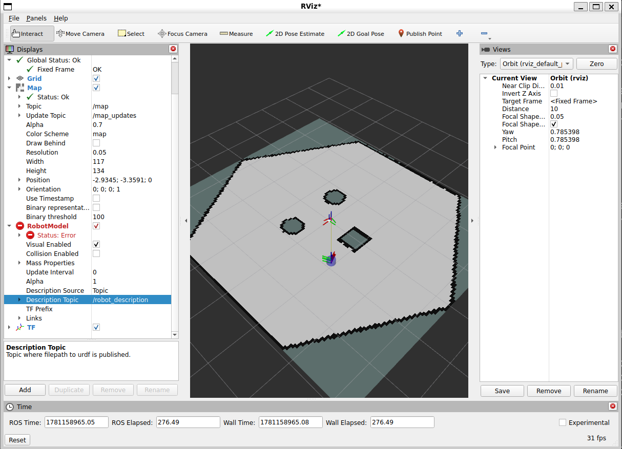The width and height of the screenshot is (622, 449).
Task: Enable the Invert Z Axis checkbox
Action: 554,94
